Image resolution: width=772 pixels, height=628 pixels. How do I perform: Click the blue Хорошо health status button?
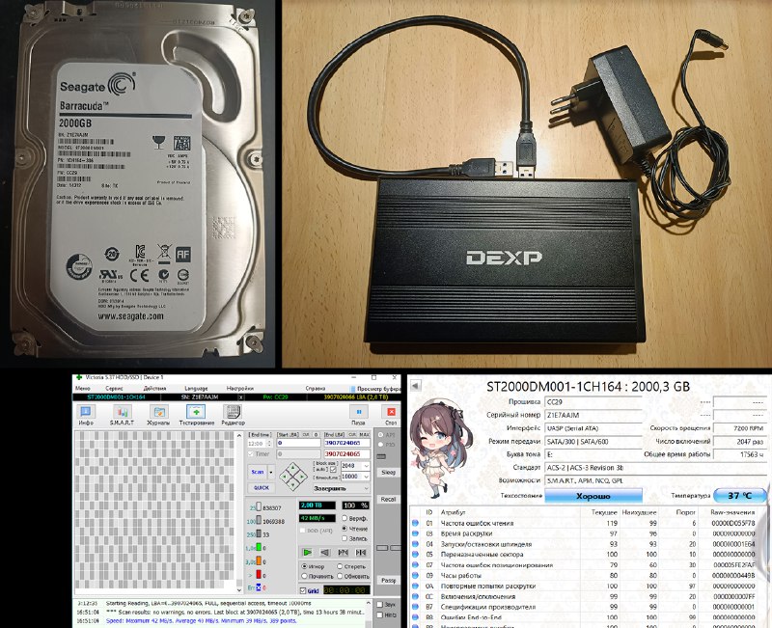tap(593, 496)
